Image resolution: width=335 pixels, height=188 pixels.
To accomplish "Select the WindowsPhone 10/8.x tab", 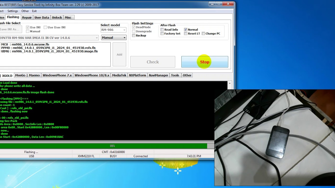I will (x=92, y=75).
